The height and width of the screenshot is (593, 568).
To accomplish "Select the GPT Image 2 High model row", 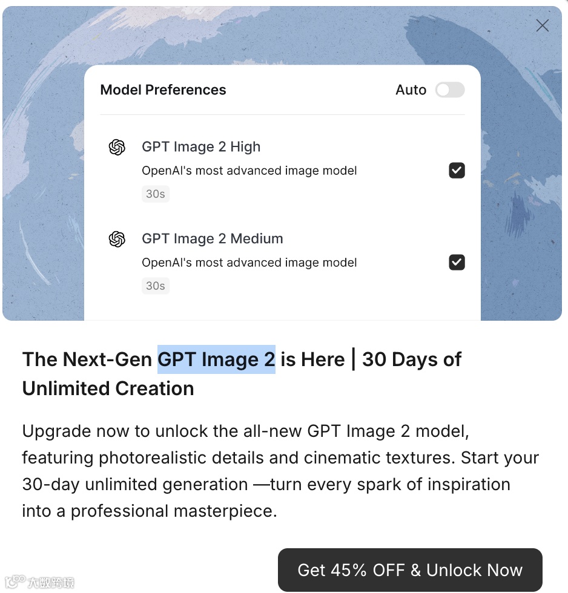I will tap(201, 146).
